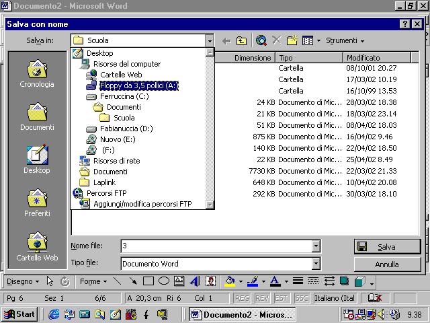Create a new folder

pyautogui.click(x=292, y=40)
